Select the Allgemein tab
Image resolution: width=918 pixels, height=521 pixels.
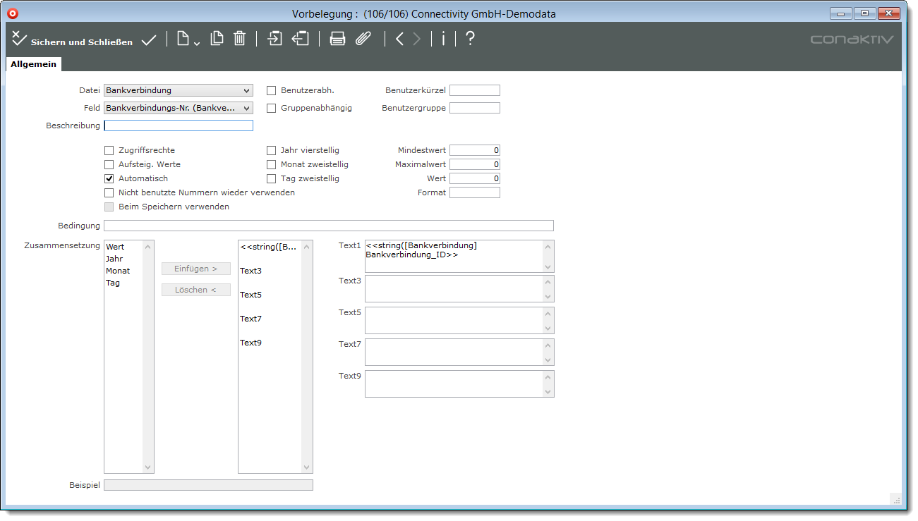[x=33, y=64]
